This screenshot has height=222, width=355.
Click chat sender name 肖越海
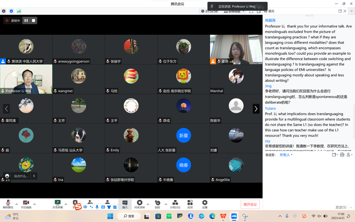[270, 20]
